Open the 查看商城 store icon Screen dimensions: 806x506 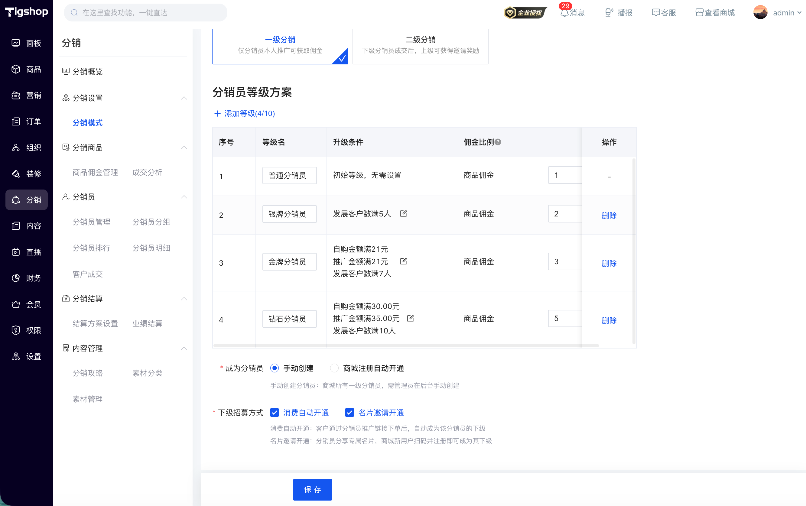(x=699, y=13)
